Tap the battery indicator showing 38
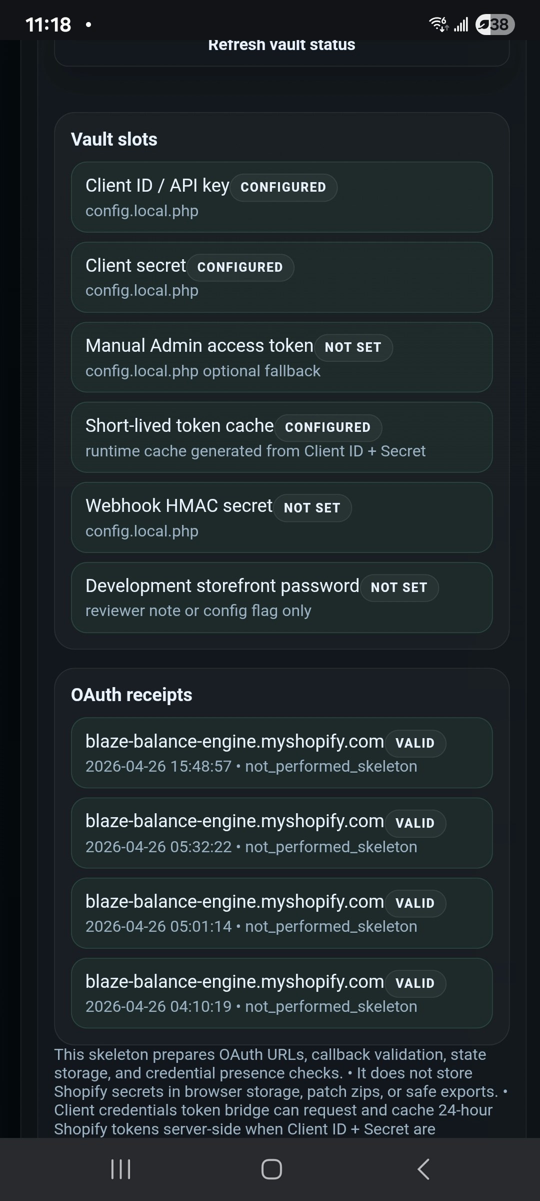Viewport: 540px width, 1201px height. 491,24
